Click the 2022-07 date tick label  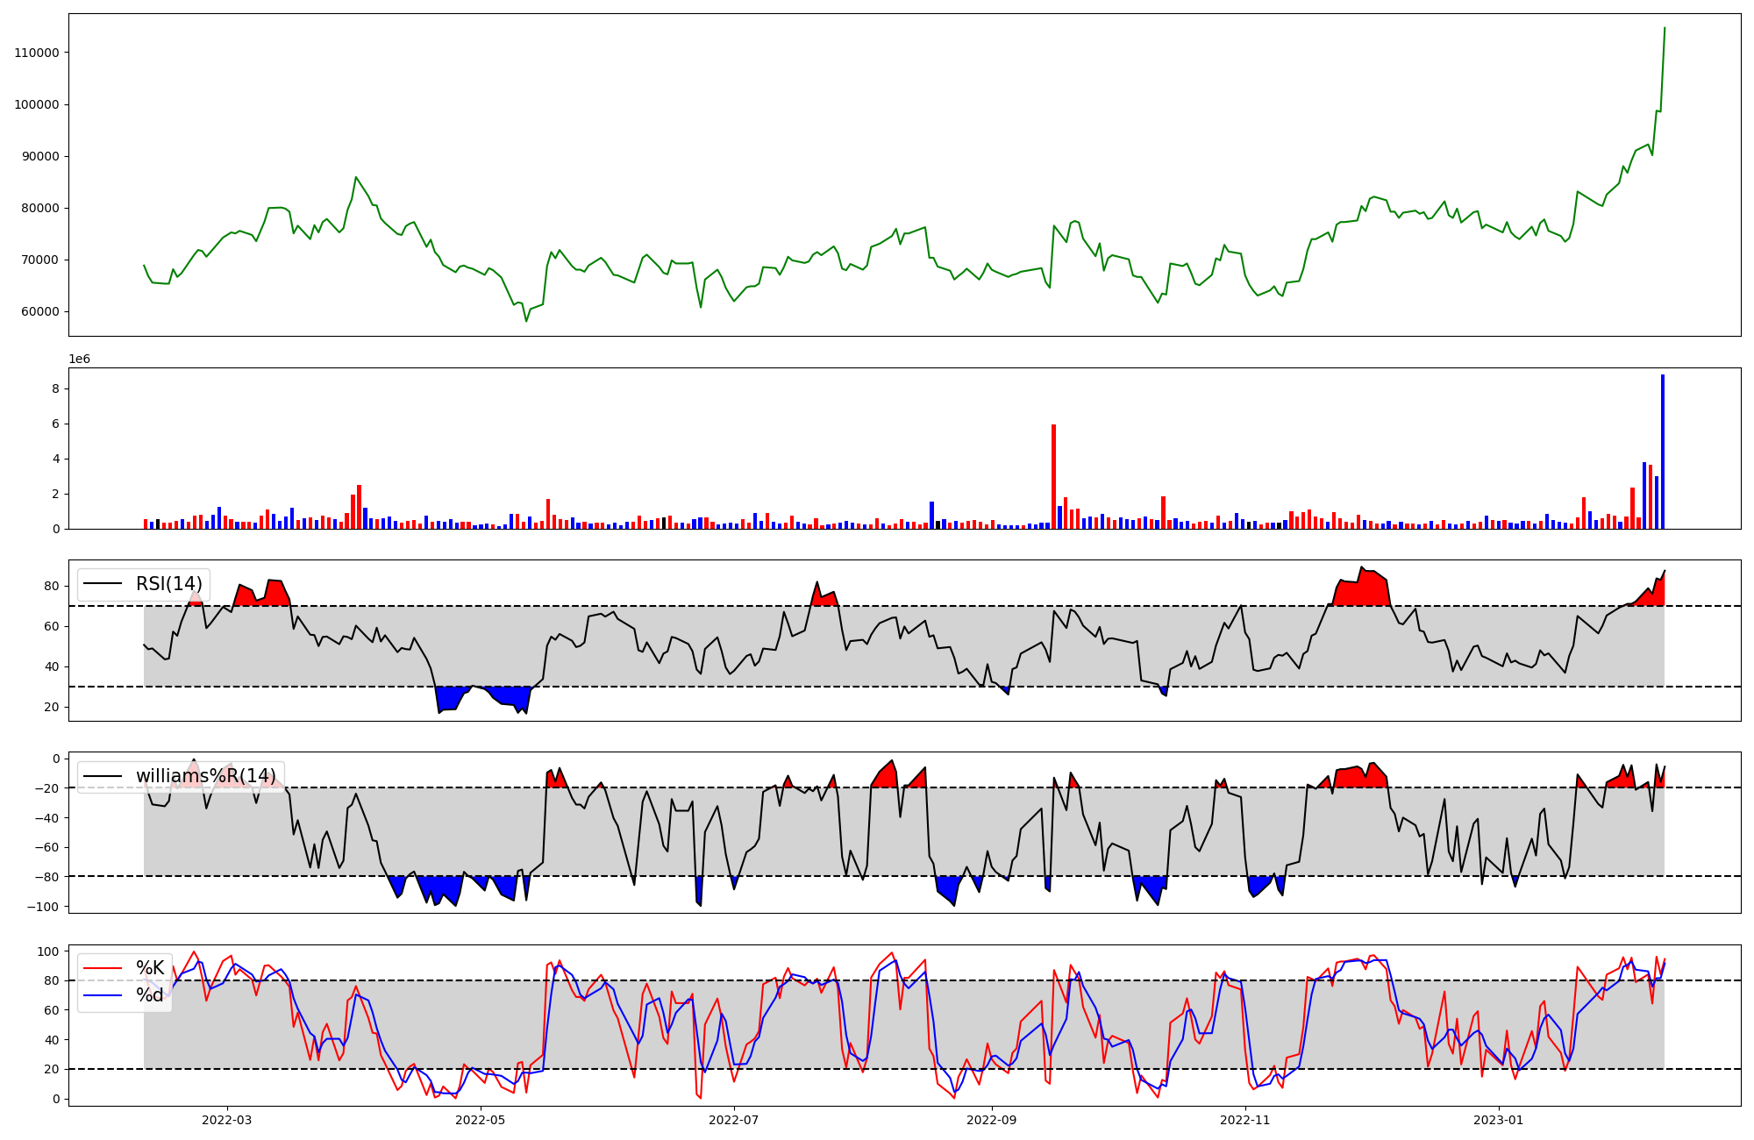tap(733, 1120)
